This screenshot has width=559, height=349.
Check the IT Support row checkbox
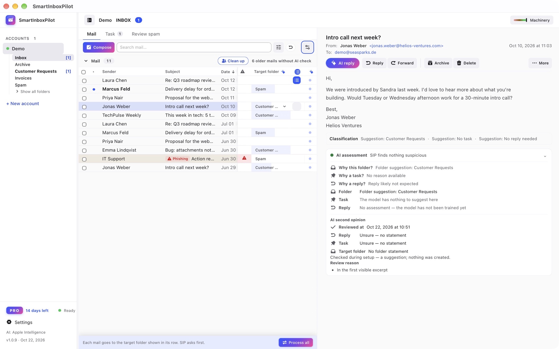tap(84, 159)
